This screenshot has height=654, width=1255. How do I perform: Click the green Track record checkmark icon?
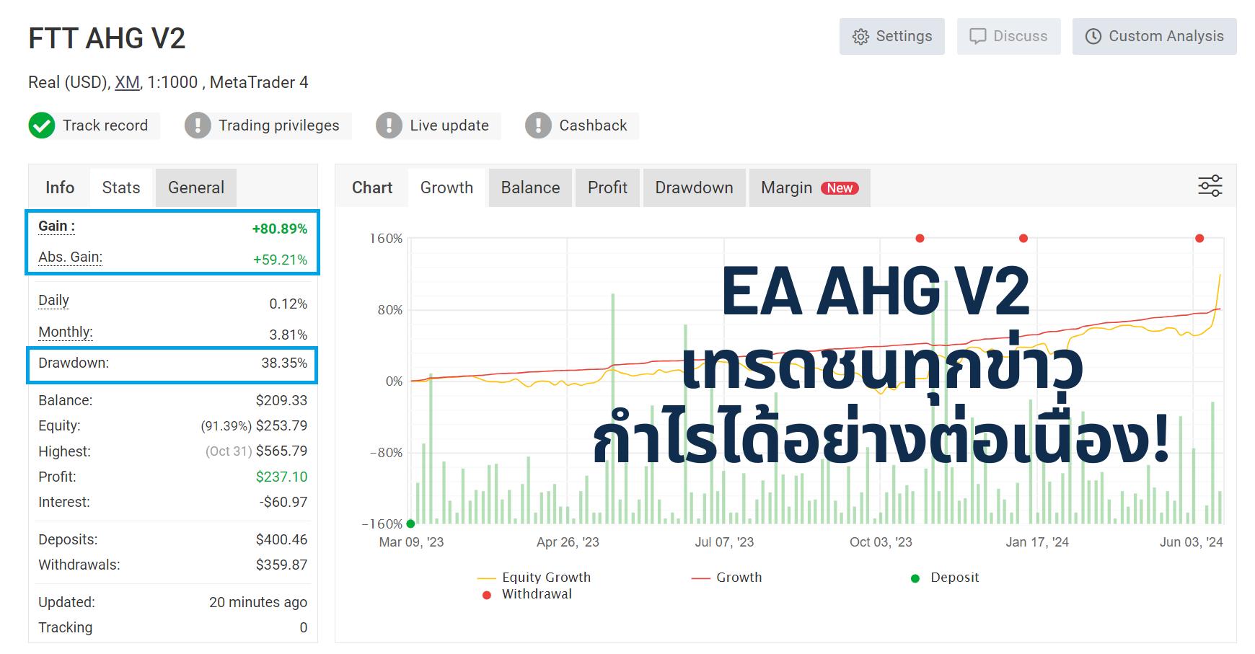pyautogui.click(x=42, y=125)
